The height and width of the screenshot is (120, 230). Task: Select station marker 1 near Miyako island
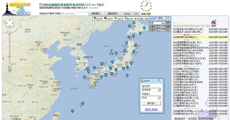(x=72, y=111)
